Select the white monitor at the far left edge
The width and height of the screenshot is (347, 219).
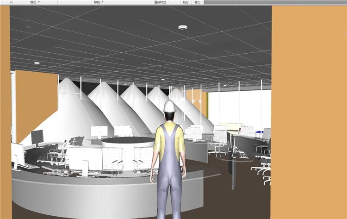pos(18,154)
